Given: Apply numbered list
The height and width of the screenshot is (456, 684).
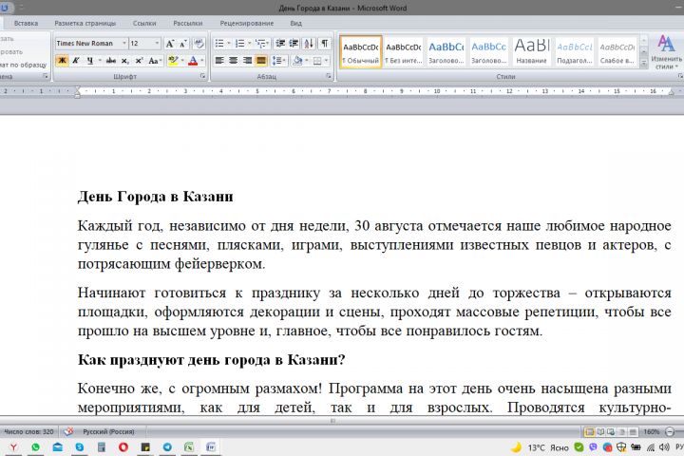Looking at the screenshot, I should coord(240,43).
